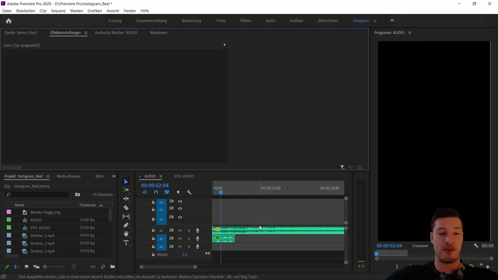
Task: Open the Sequenz menu
Action: click(58, 11)
